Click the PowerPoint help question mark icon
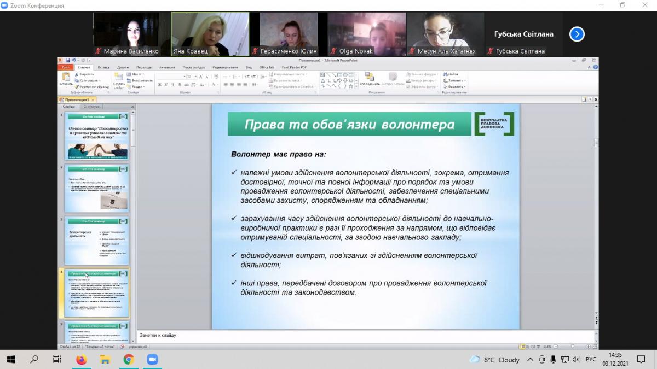Viewport: 657px width, 369px height. pos(596,67)
